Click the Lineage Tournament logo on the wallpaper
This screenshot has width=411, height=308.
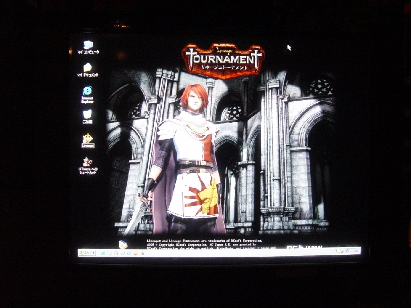223,60
